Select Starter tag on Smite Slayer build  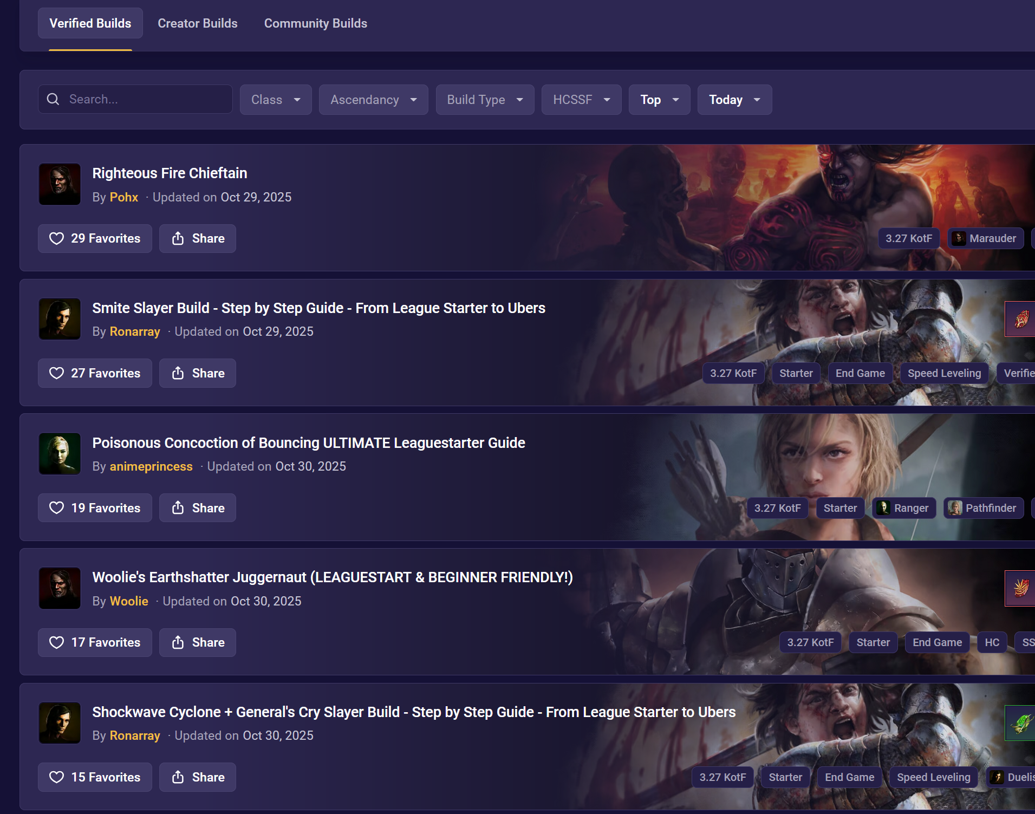point(796,373)
